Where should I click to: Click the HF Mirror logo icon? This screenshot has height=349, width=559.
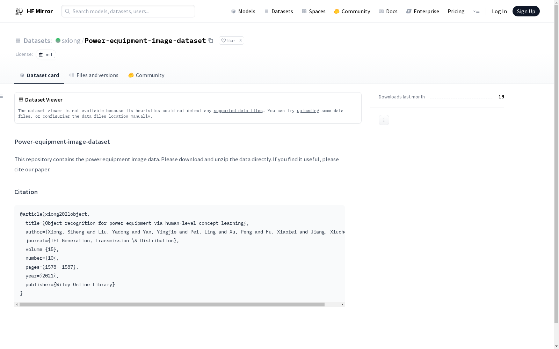(x=19, y=12)
